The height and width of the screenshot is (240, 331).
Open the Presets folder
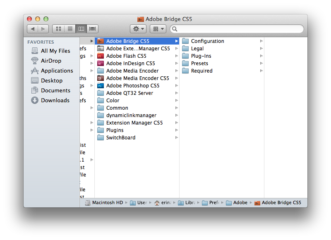[x=222, y=64]
